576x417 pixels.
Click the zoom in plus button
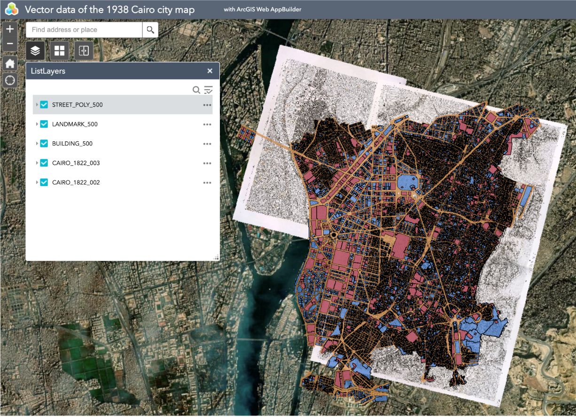click(x=10, y=29)
